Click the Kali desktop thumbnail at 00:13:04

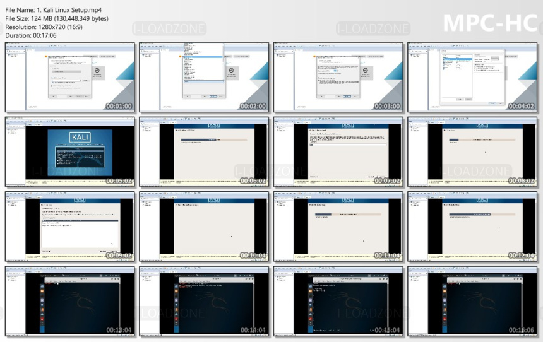click(70, 301)
